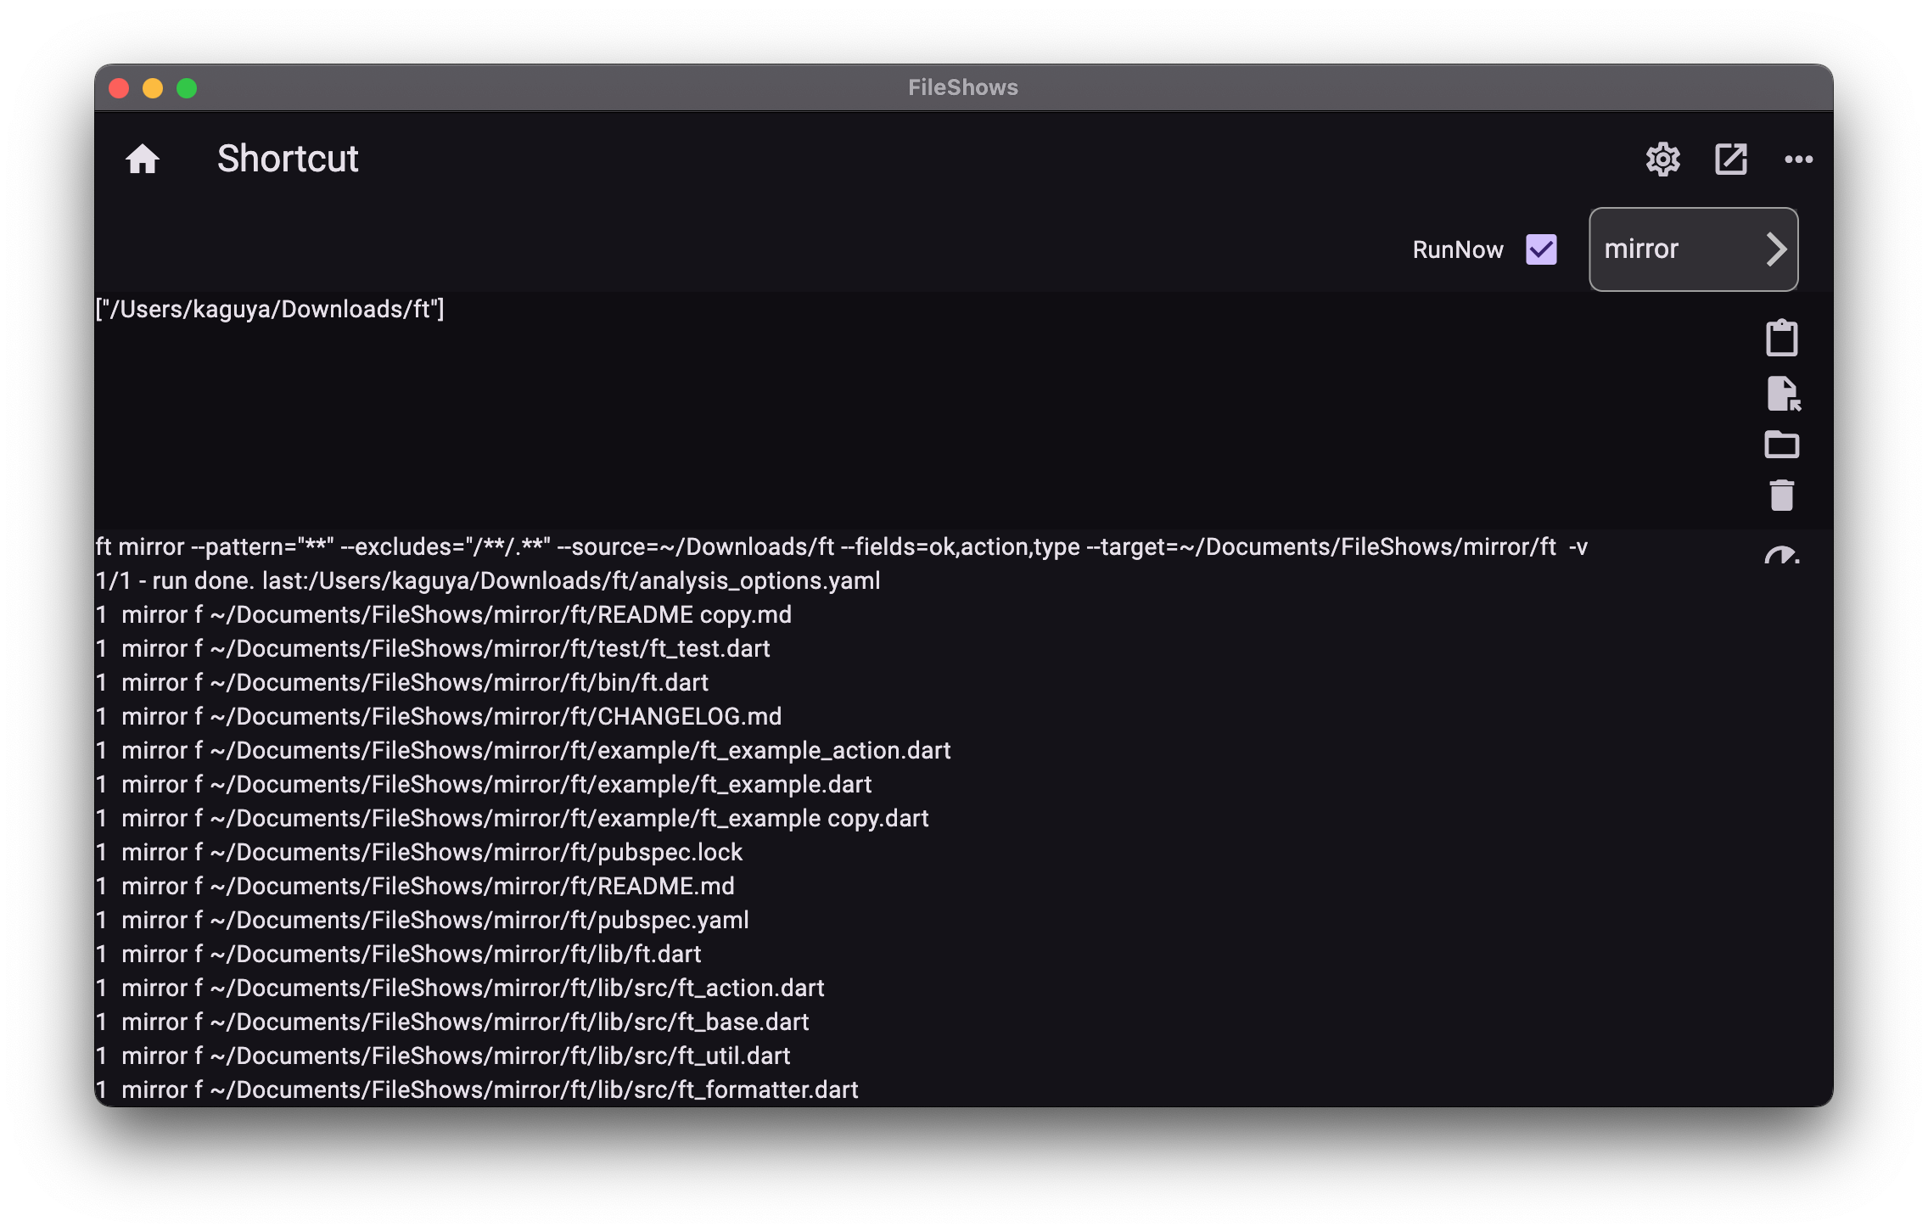
Task: Open settings with the gear icon
Action: tap(1662, 159)
